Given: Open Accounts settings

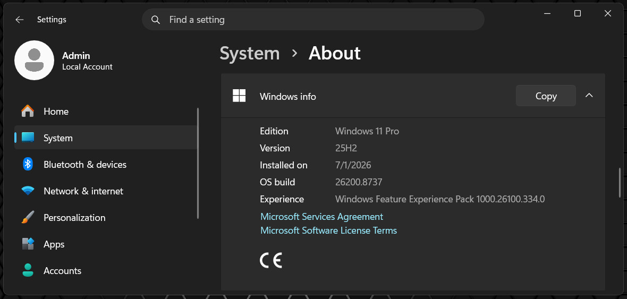Looking at the screenshot, I should pyautogui.click(x=106, y=271).
